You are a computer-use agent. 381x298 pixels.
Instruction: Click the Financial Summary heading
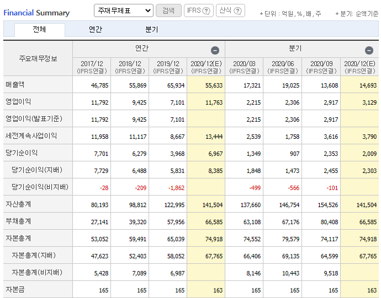tap(36, 13)
